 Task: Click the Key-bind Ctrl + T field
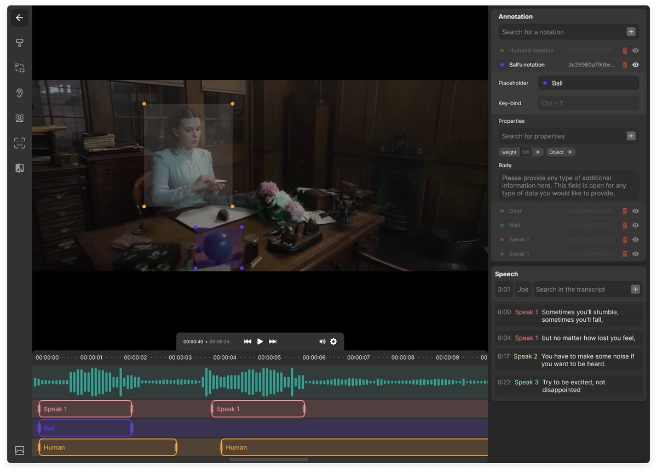tap(589, 103)
